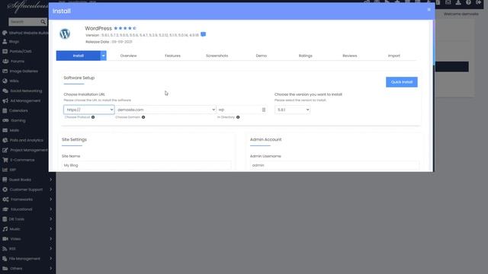Expand Educational category chevron
Image resolution: width=488 pixels, height=274 pixels.
point(51,209)
